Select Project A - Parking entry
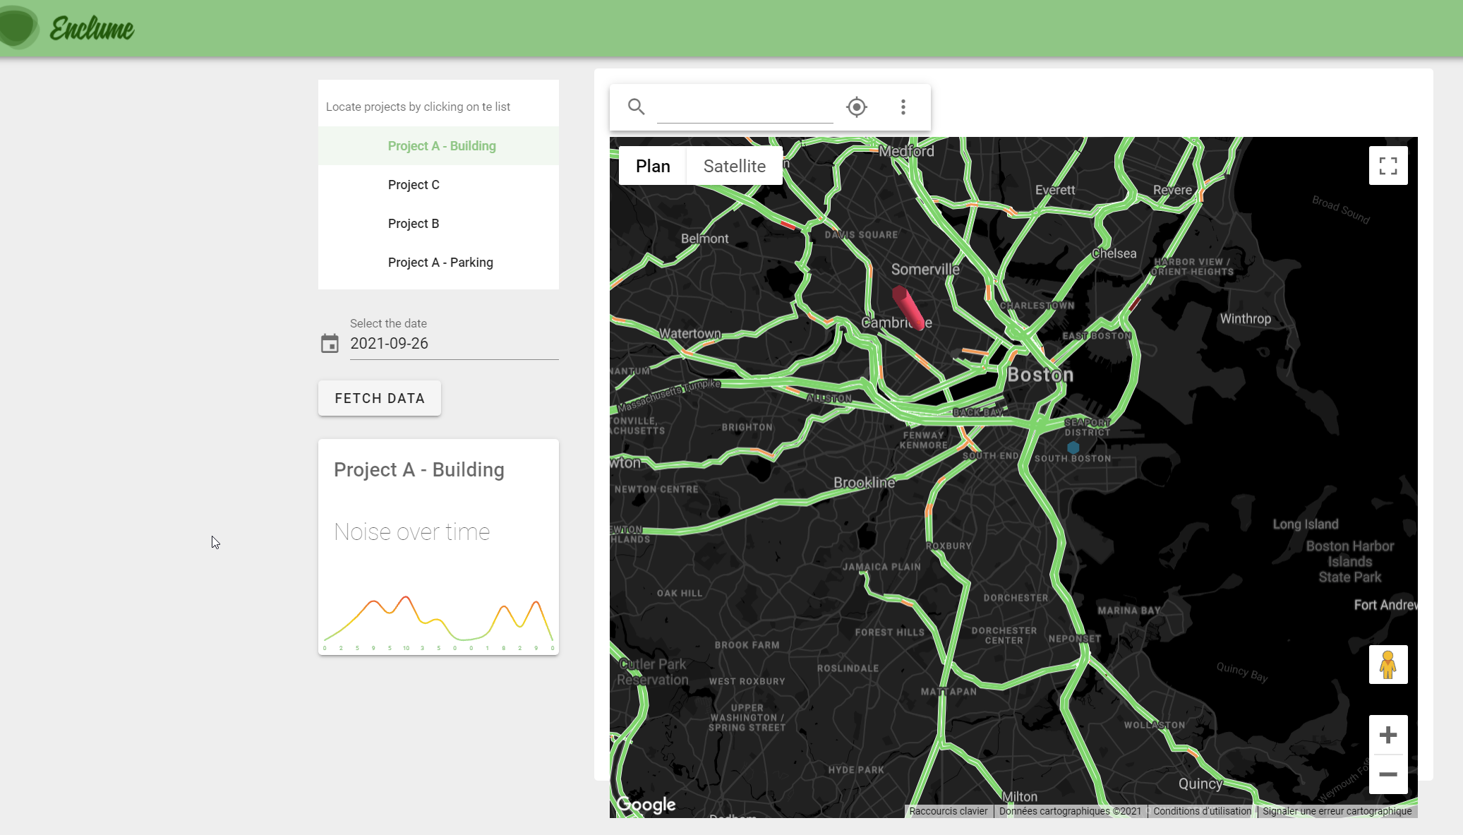The image size is (1463, 835). (440, 263)
